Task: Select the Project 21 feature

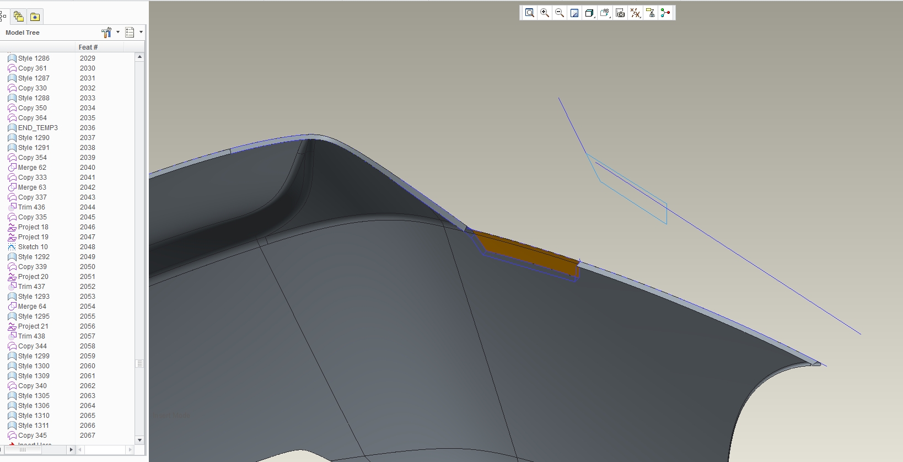Action: click(x=33, y=326)
